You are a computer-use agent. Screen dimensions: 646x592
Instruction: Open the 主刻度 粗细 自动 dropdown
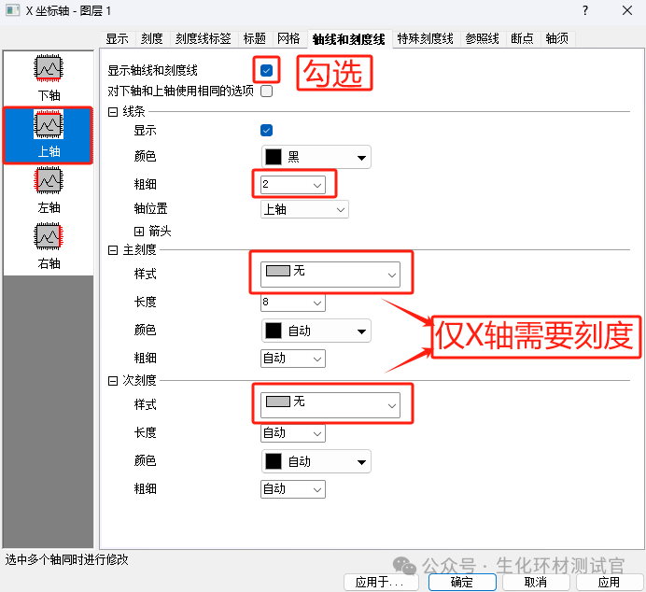pos(293,359)
